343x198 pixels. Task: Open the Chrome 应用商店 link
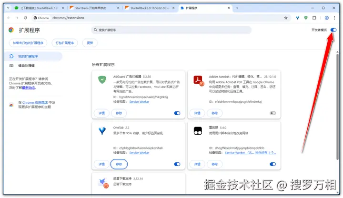pyautogui.click(x=35, y=102)
